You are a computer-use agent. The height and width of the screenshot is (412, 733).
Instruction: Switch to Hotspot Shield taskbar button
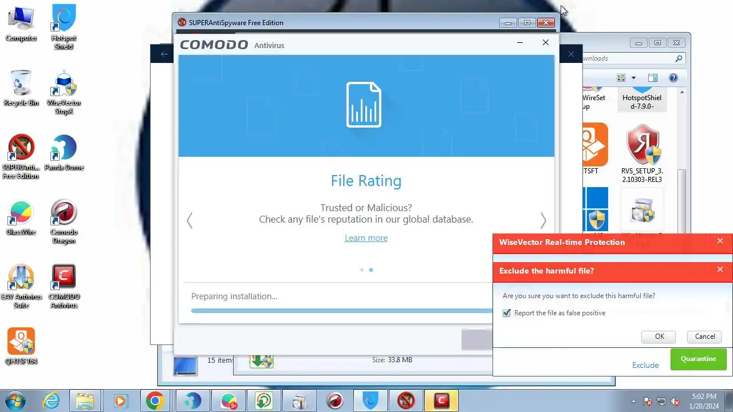(371, 401)
